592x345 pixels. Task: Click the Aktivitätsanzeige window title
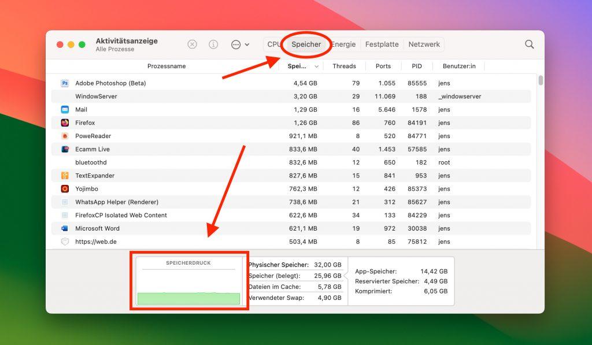click(x=127, y=41)
